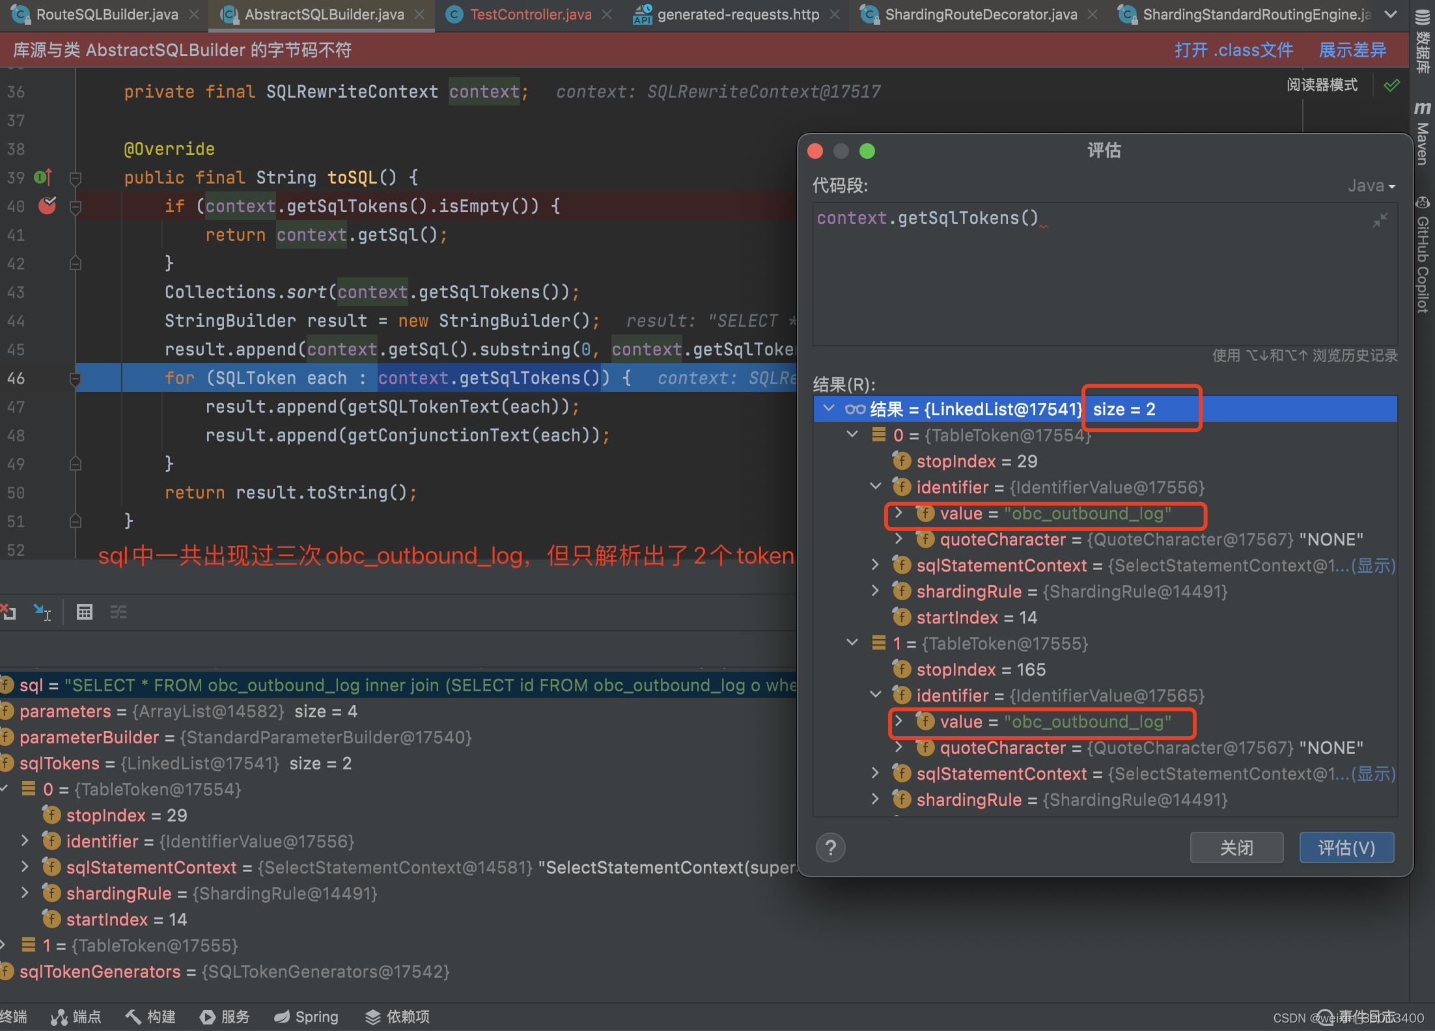Fold the if block at line 40
This screenshot has height=1031, width=1435.
point(76,207)
